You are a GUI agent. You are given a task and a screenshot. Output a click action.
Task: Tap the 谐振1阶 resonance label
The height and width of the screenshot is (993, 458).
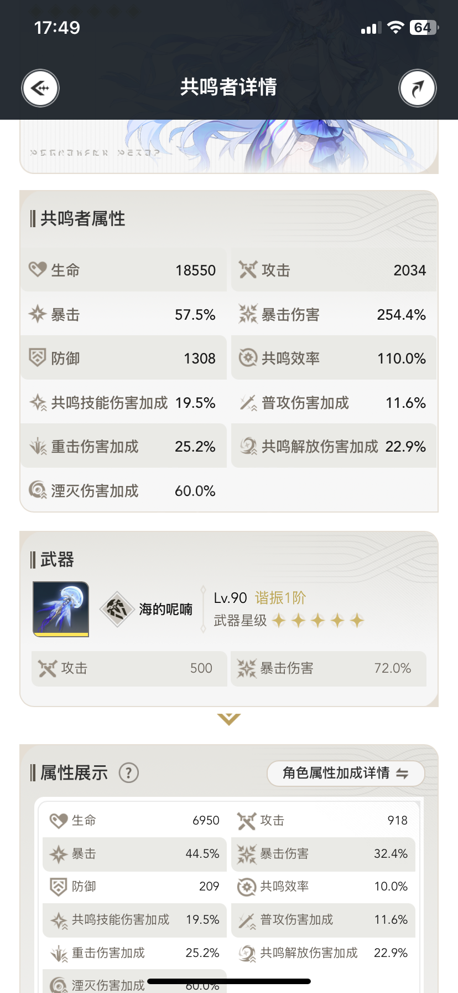click(280, 598)
